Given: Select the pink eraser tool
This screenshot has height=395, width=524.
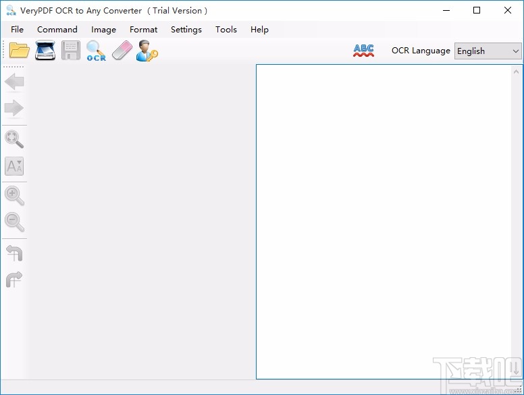Looking at the screenshot, I should pos(122,51).
